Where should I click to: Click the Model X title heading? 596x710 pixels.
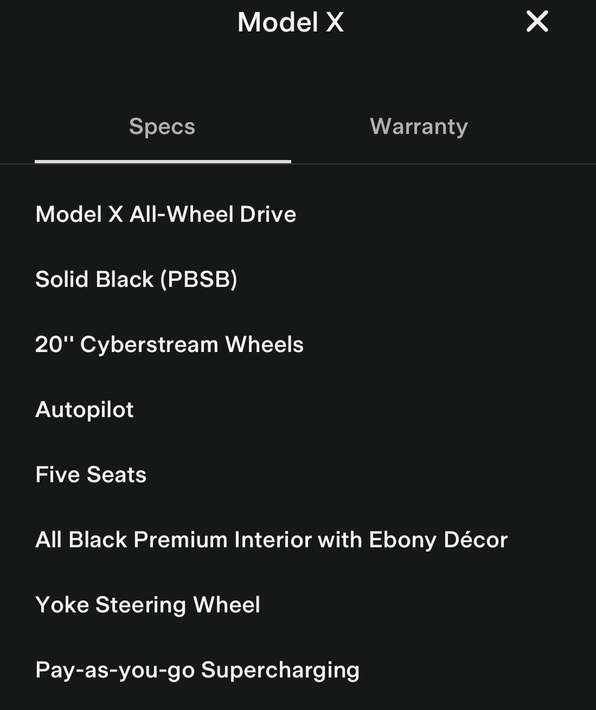[x=291, y=23]
